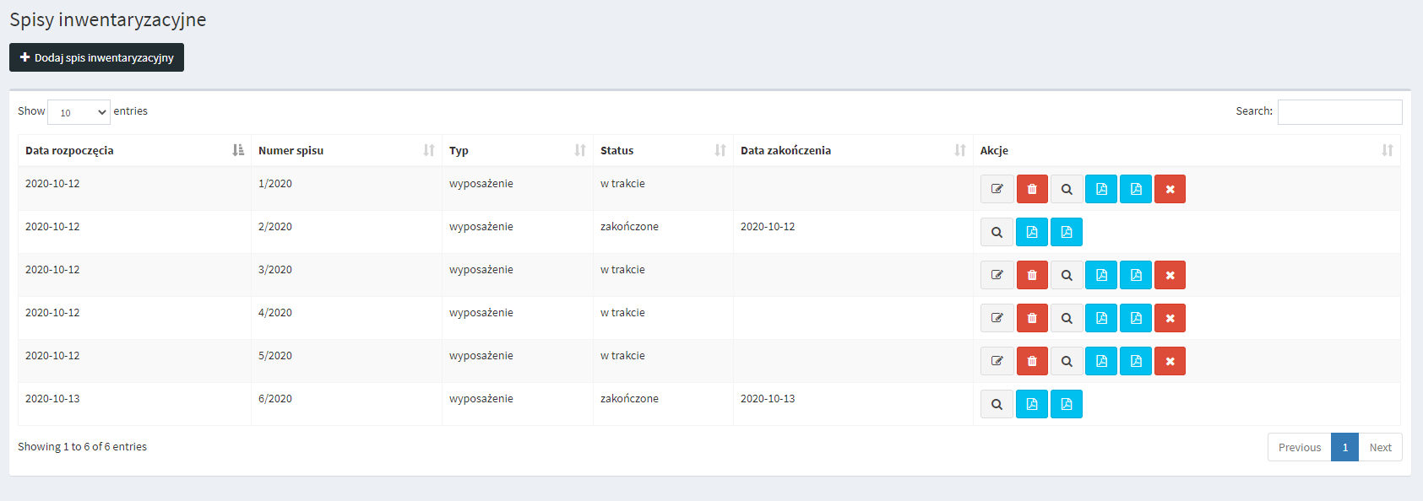The width and height of the screenshot is (1423, 501).
Task: Sort by Typ column header
Action: pos(517,150)
